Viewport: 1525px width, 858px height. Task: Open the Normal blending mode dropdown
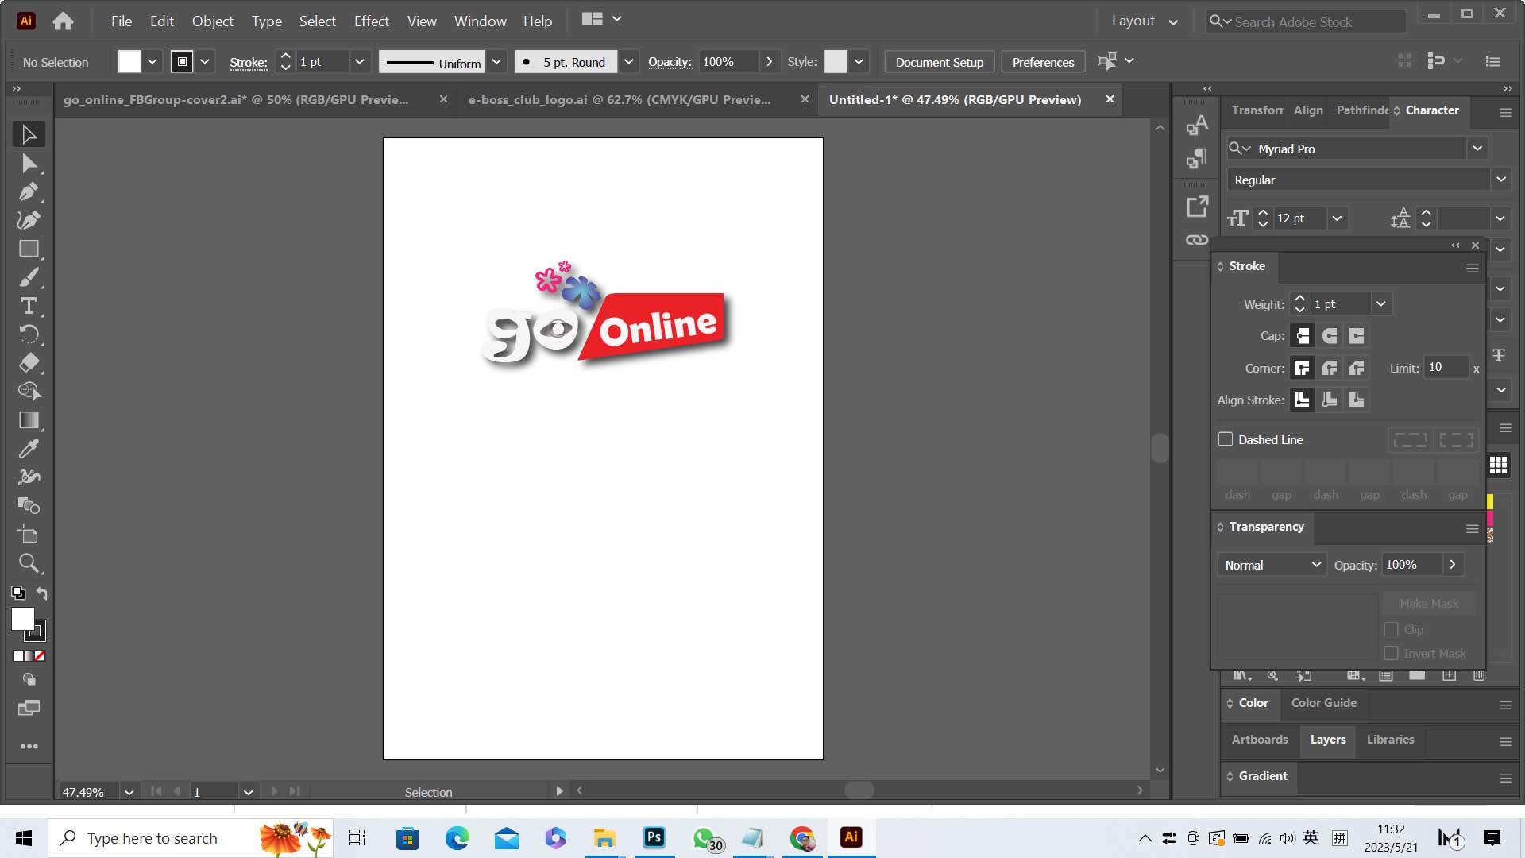(1272, 565)
